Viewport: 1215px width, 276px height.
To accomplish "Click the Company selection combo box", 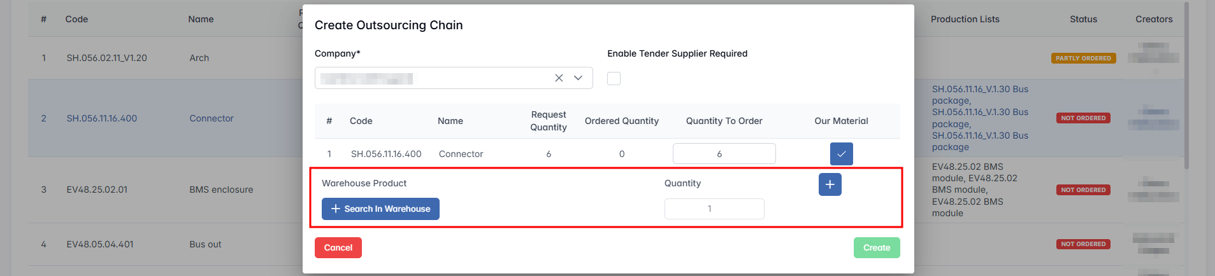I will [x=433, y=78].
